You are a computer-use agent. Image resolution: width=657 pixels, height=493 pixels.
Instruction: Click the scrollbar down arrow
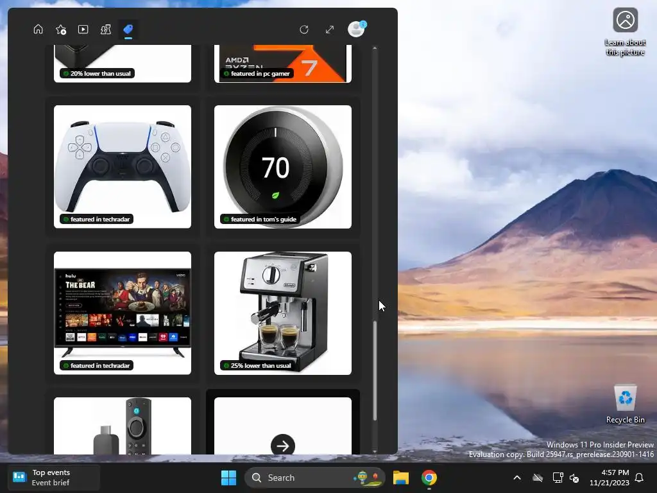(375, 451)
